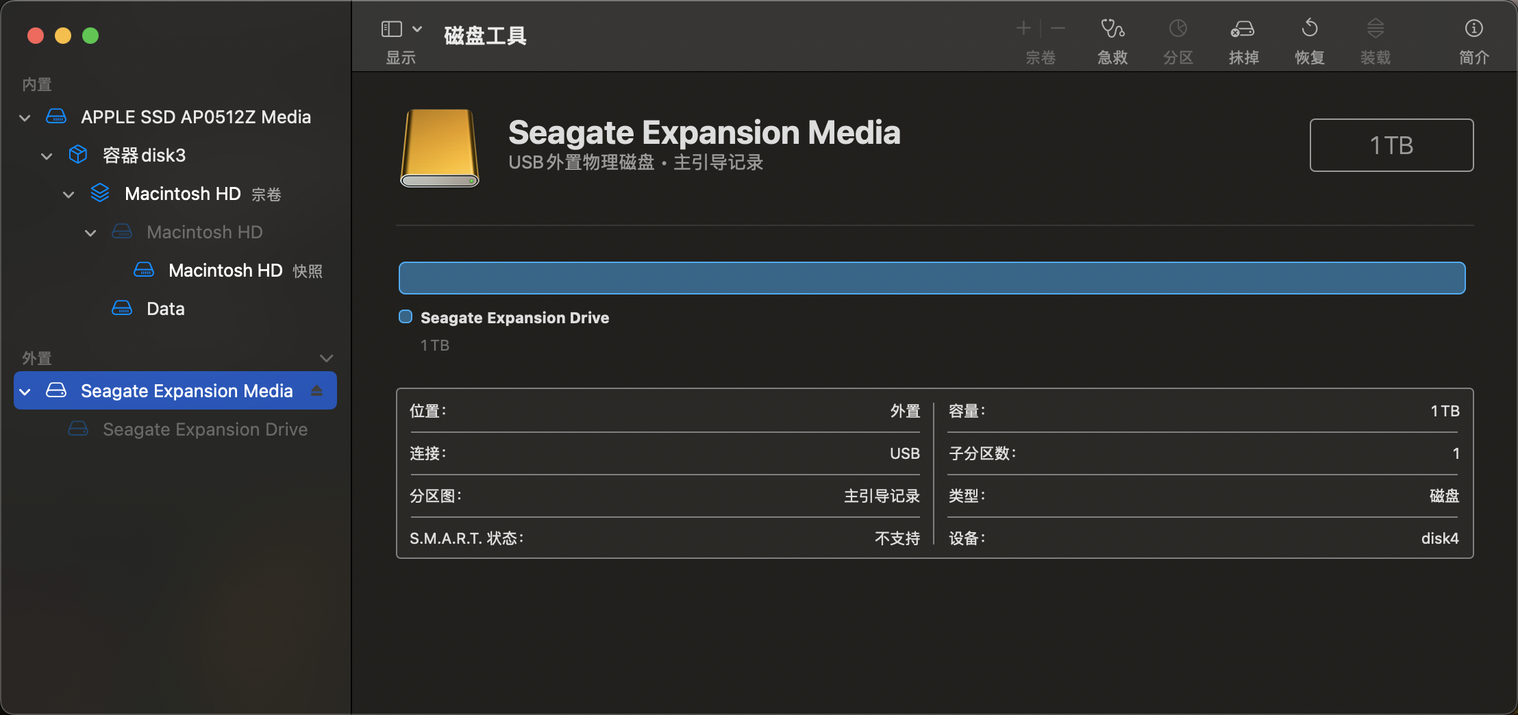
Task: Collapse the 容器 disk3 container
Action: (47, 156)
